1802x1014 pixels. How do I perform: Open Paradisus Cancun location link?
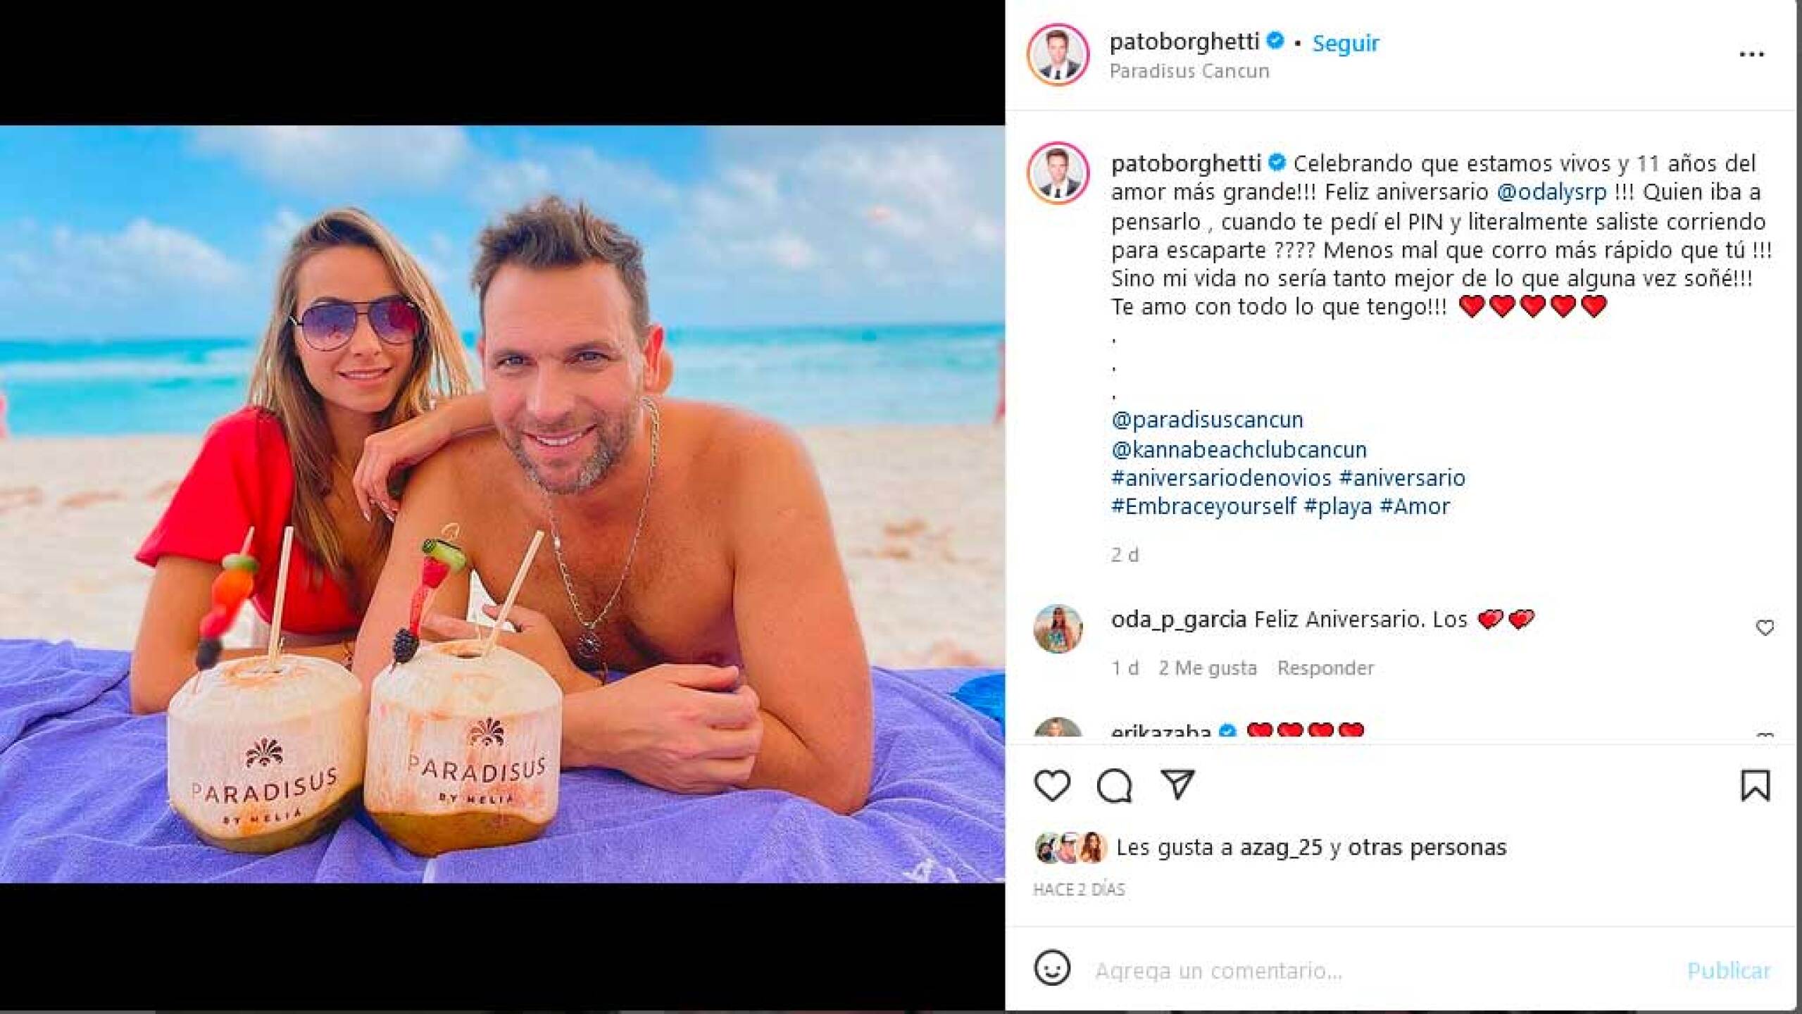tap(1189, 71)
